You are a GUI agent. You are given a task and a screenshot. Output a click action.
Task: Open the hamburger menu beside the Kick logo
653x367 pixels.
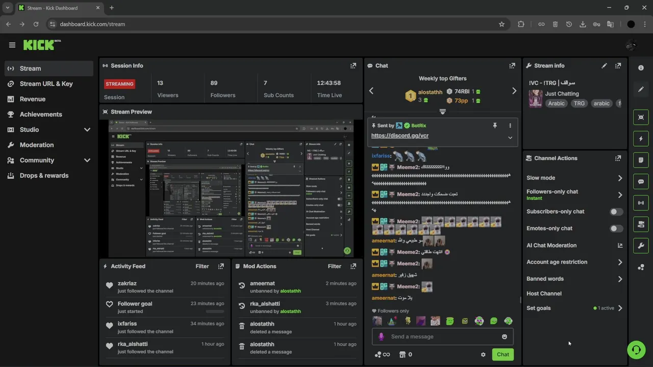[x=12, y=45]
